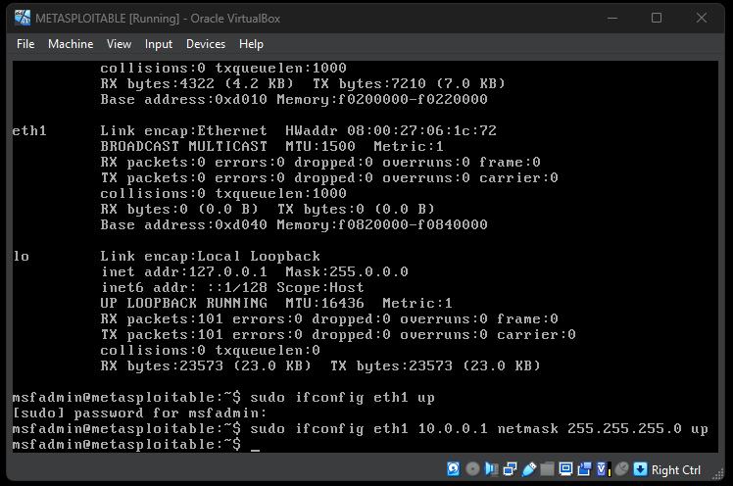Select the Devices menu
This screenshot has width=733, height=486.
(205, 44)
